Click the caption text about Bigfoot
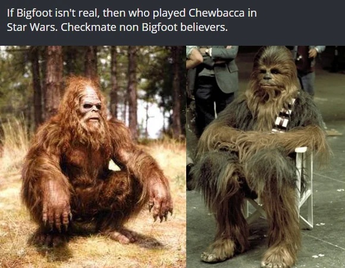The width and height of the screenshot is (345, 268). tap(131, 20)
